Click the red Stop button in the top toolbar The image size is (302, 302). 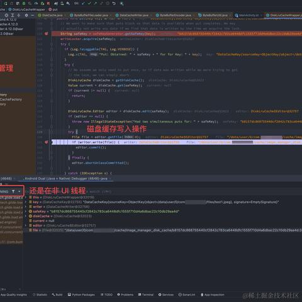coord(48,4)
